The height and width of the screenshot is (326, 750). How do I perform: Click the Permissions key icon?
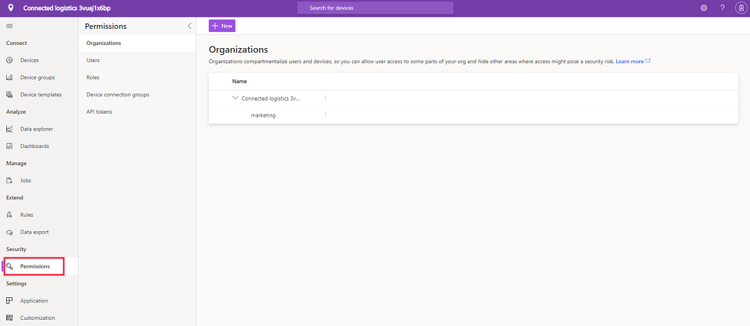(9, 267)
